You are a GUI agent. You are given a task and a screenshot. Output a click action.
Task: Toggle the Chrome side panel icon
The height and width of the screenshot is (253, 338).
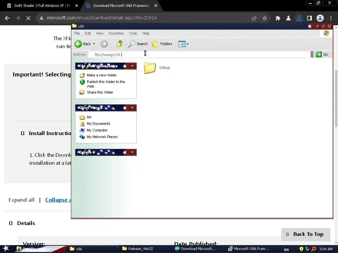pyautogui.click(x=310, y=18)
